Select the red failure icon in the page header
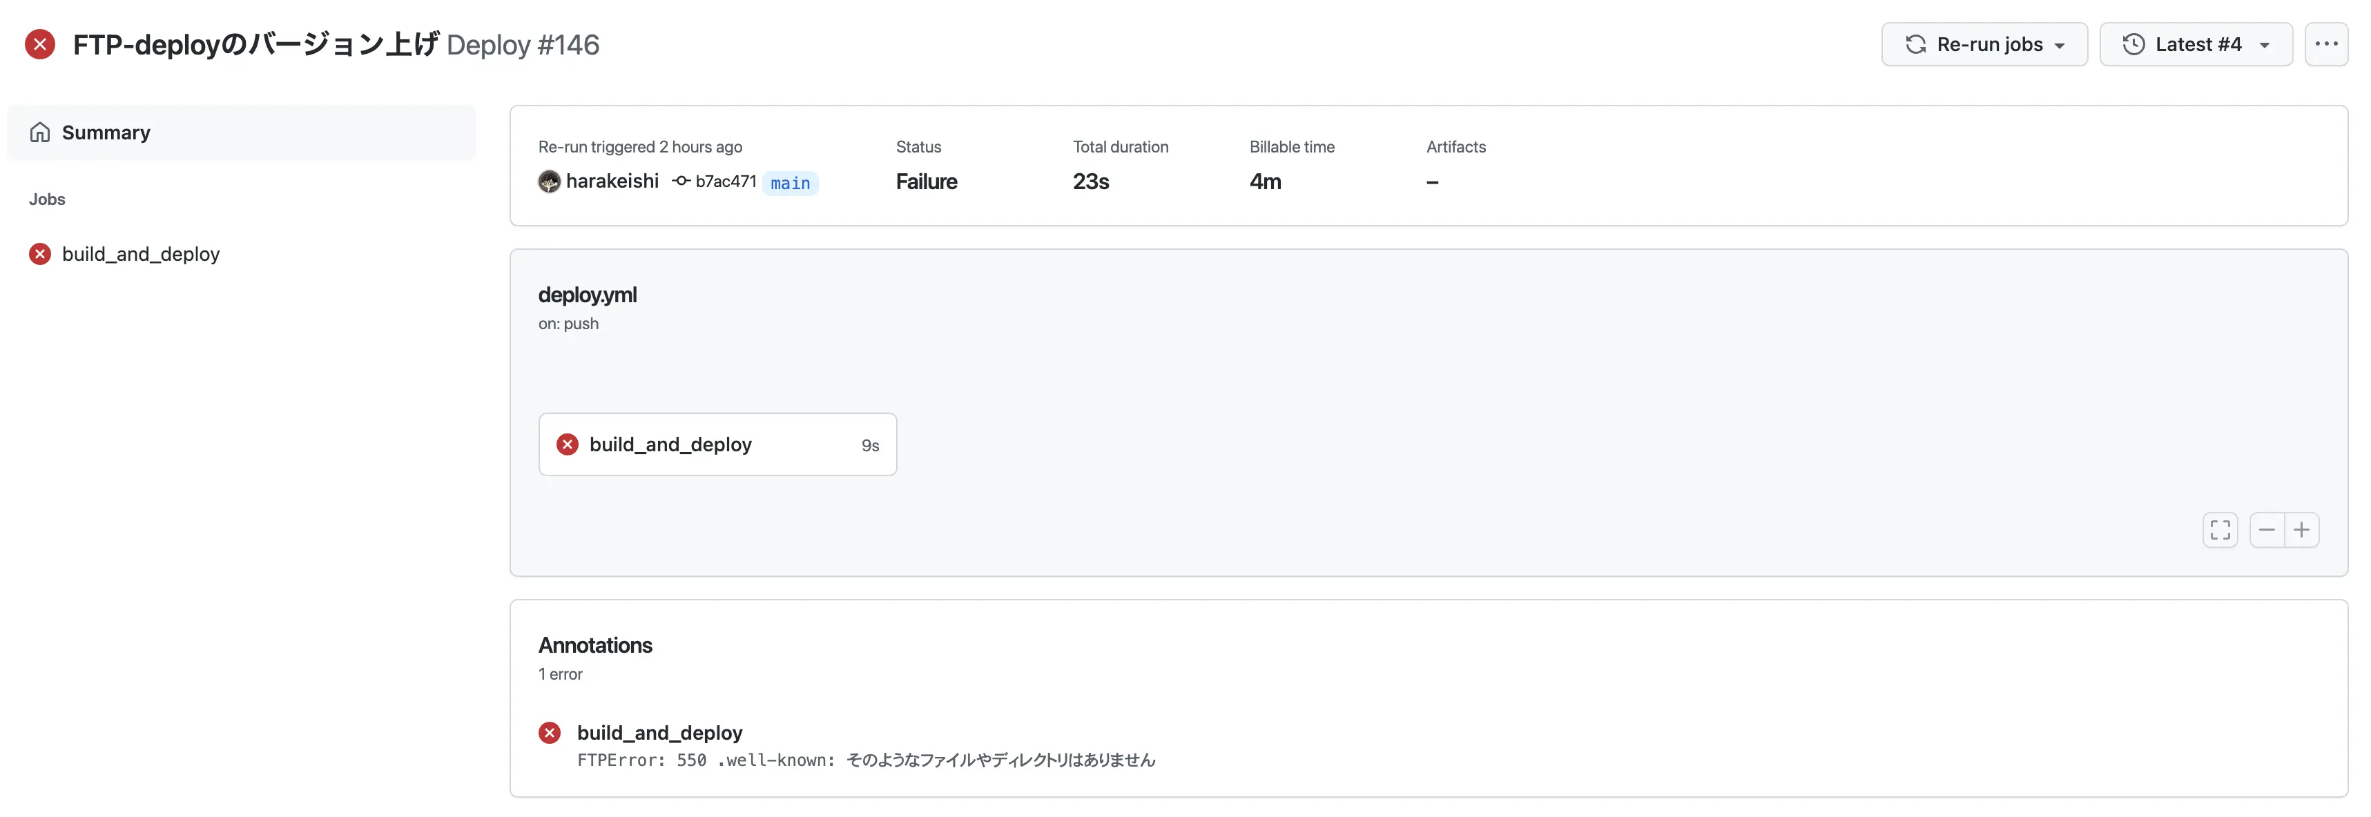 point(39,43)
